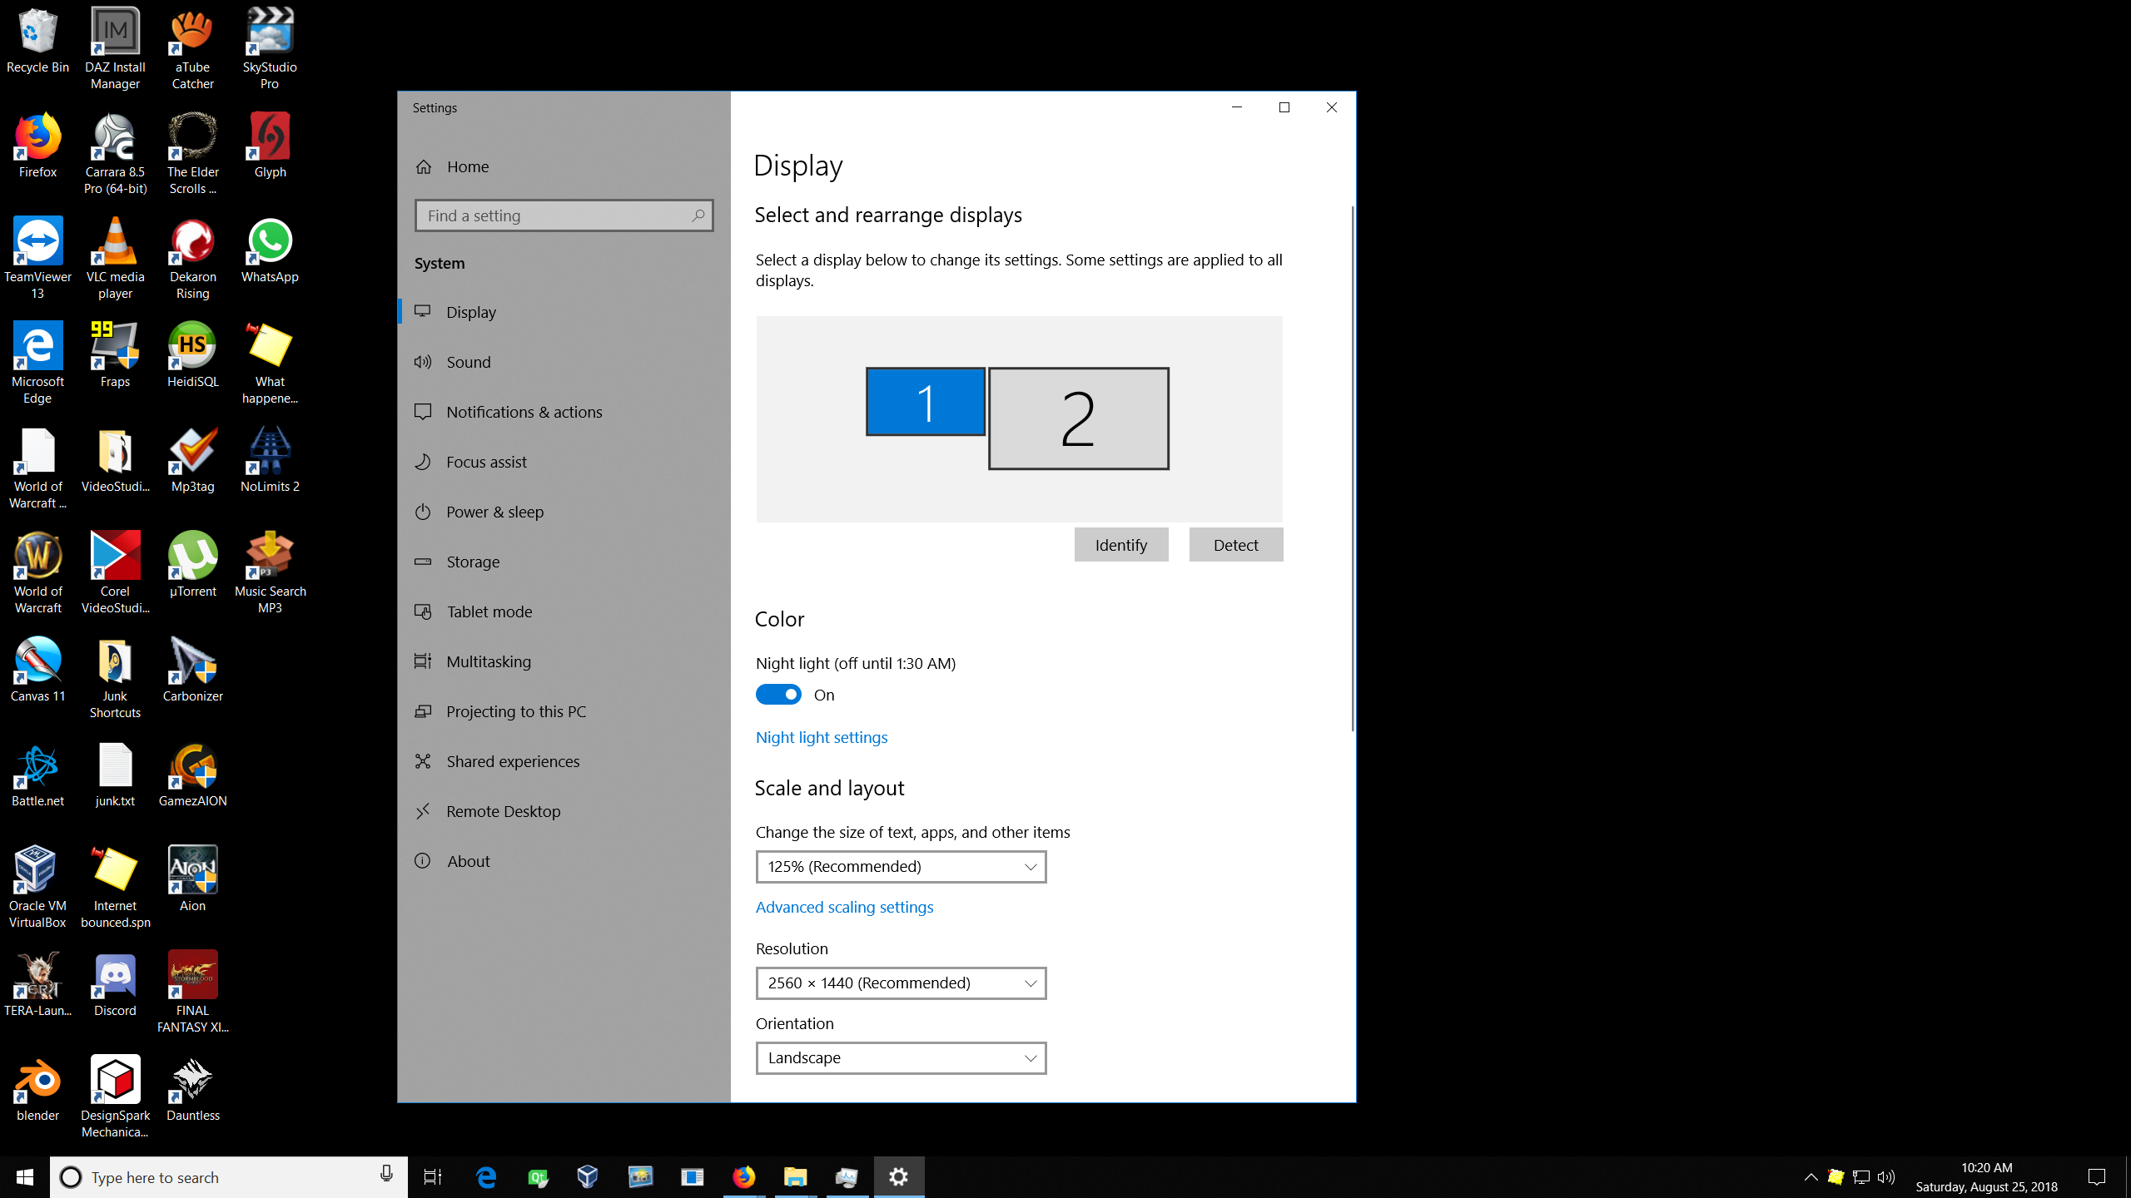Viewport: 2131px width, 1198px height.
Task: Click the Home icon in Settings sidebar
Action: click(x=424, y=167)
